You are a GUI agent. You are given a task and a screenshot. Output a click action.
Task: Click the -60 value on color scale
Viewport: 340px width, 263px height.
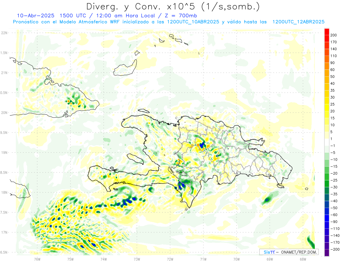pyautogui.click(x=334, y=215)
